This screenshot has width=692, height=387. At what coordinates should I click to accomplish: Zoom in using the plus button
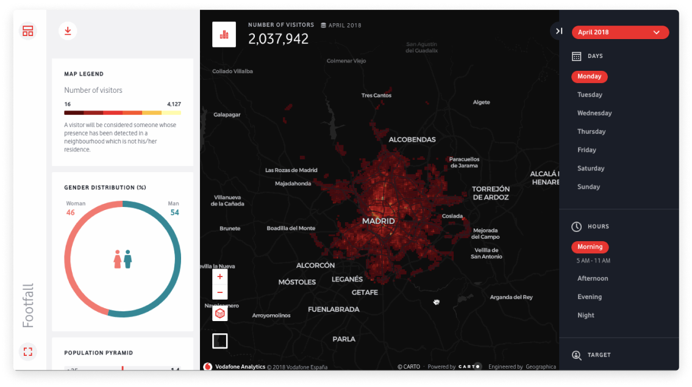tap(219, 276)
